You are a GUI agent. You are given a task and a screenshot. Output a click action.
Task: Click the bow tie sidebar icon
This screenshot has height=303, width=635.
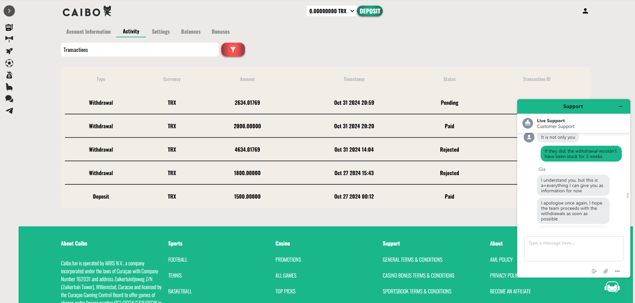[x=9, y=39]
